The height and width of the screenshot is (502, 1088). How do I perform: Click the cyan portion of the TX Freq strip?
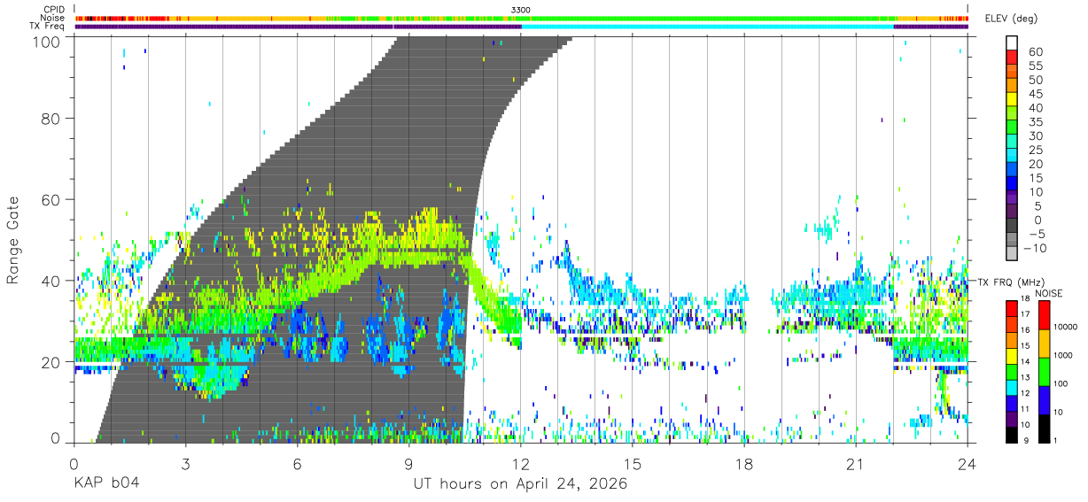click(707, 27)
